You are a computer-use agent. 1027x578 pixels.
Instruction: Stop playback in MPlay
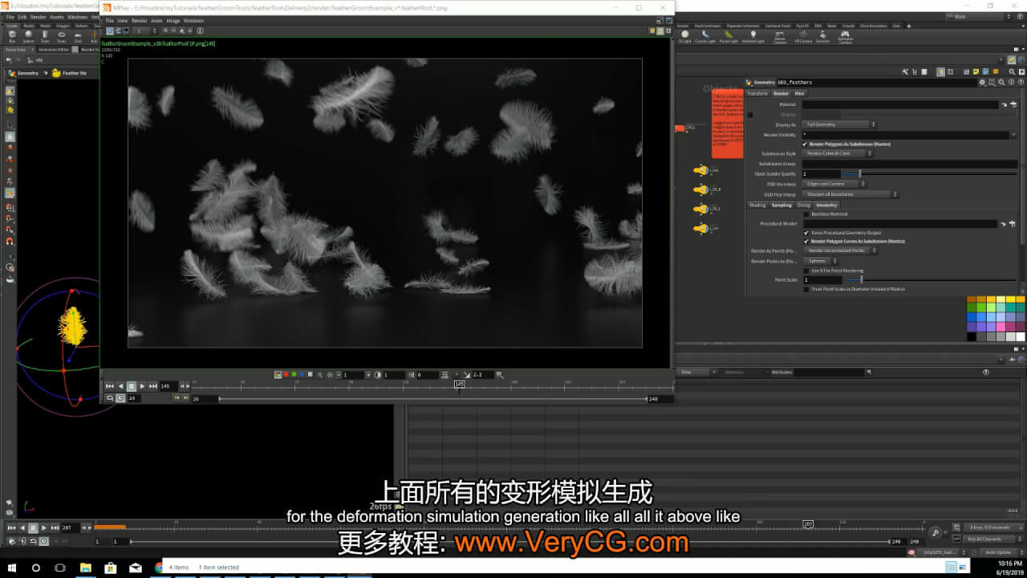[132, 386]
